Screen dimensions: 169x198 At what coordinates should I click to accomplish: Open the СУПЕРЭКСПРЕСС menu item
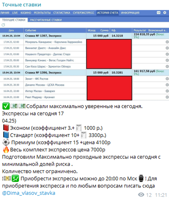point(83,13)
